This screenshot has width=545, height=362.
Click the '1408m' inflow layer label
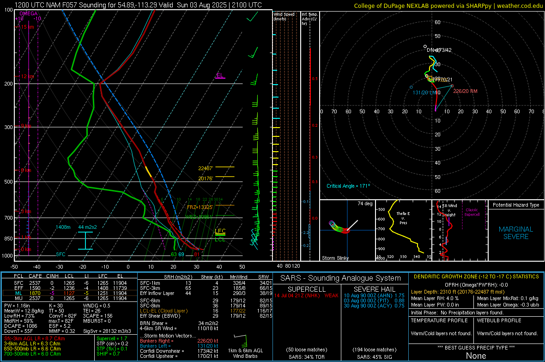coord(63,227)
